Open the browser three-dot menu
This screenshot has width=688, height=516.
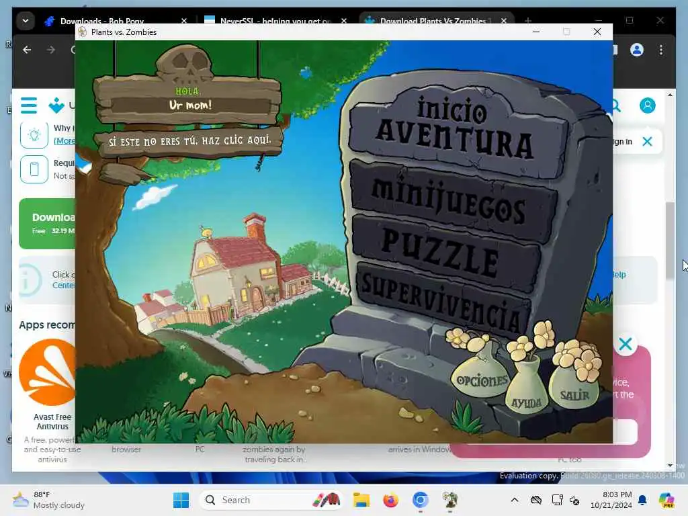click(661, 50)
